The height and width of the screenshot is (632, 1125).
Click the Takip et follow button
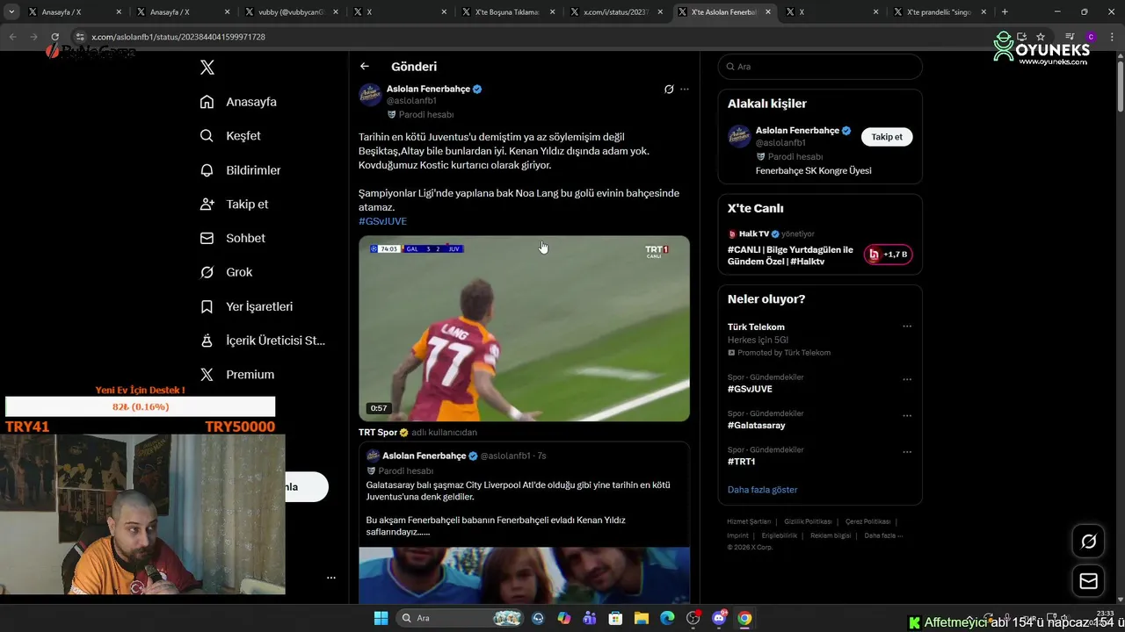887,137
